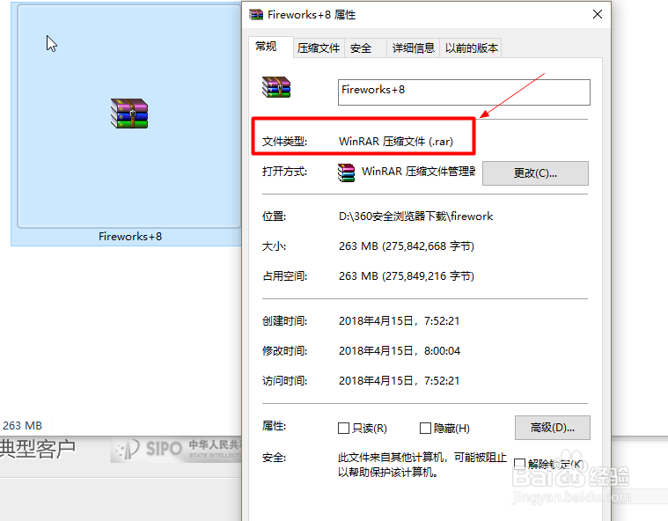Click the SIPO logo on the background page
This screenshot has width=668, height=521.
[x=149, y=449]
